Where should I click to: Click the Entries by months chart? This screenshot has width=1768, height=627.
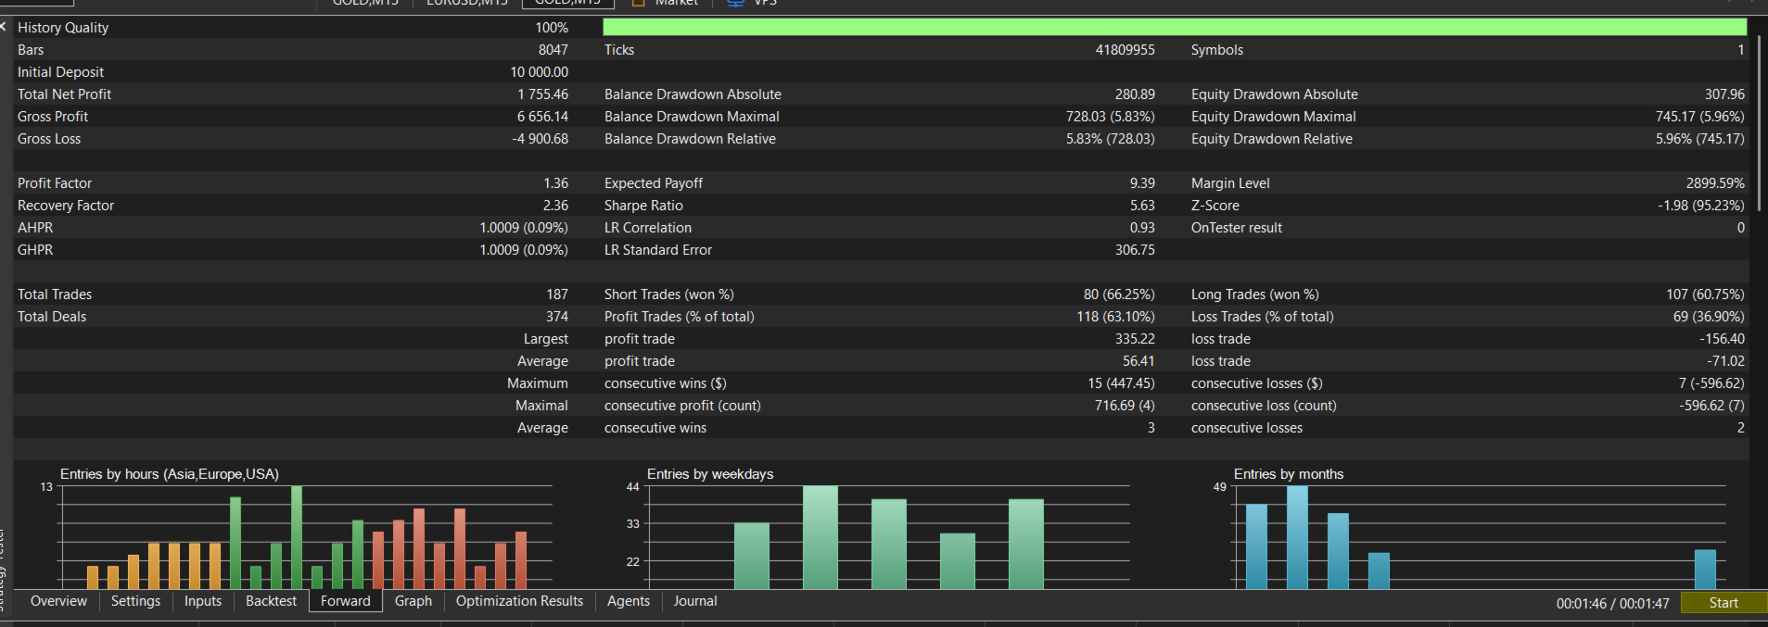tap(1479, 535)
